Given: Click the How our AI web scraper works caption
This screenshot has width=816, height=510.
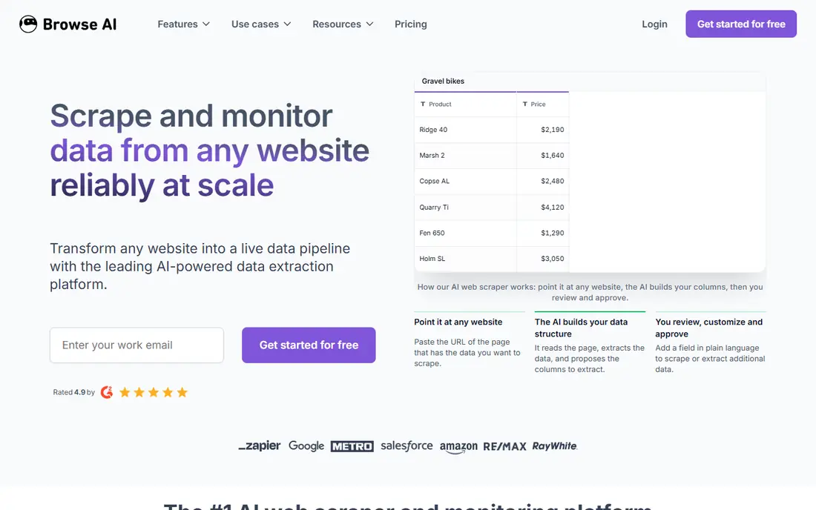Looking at the screenshot, I should (590, 292).
